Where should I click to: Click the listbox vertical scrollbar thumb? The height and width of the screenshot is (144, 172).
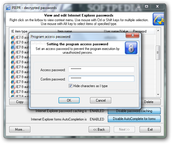pyautogui.click(x=158, y=53)
